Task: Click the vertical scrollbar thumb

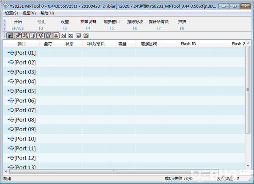Action: pyautogui.click(x=248, y=89)
